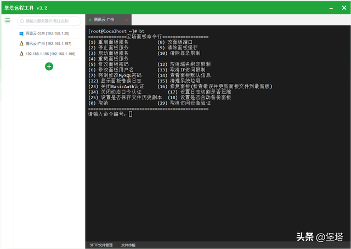Toggle the server list menu icon

click(x=7, y=20)
